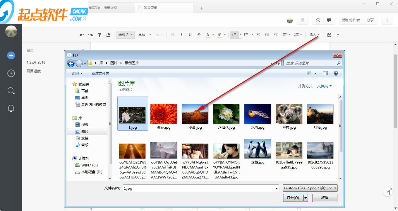Refresh the dialog address bar location
This screenshot has width=398, height=211.
[x=278, y=63]
